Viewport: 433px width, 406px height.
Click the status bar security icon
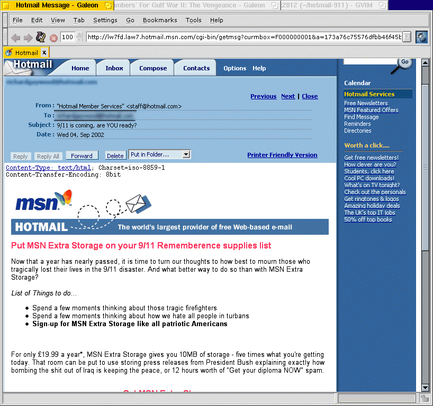point(425,398)
